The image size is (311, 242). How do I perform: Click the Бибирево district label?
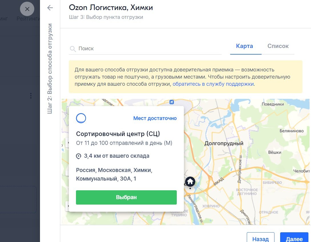272,183
